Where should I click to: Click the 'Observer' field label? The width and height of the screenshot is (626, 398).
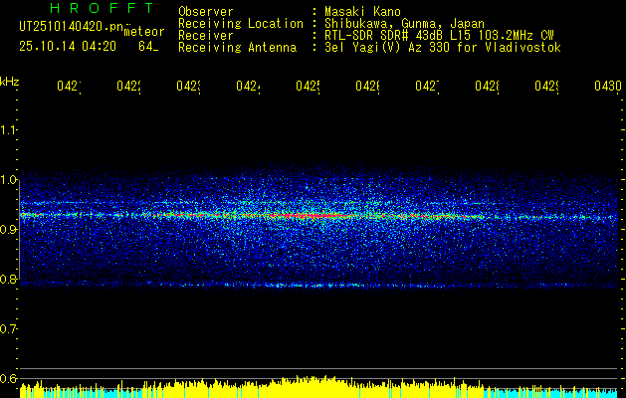(206, 12)
